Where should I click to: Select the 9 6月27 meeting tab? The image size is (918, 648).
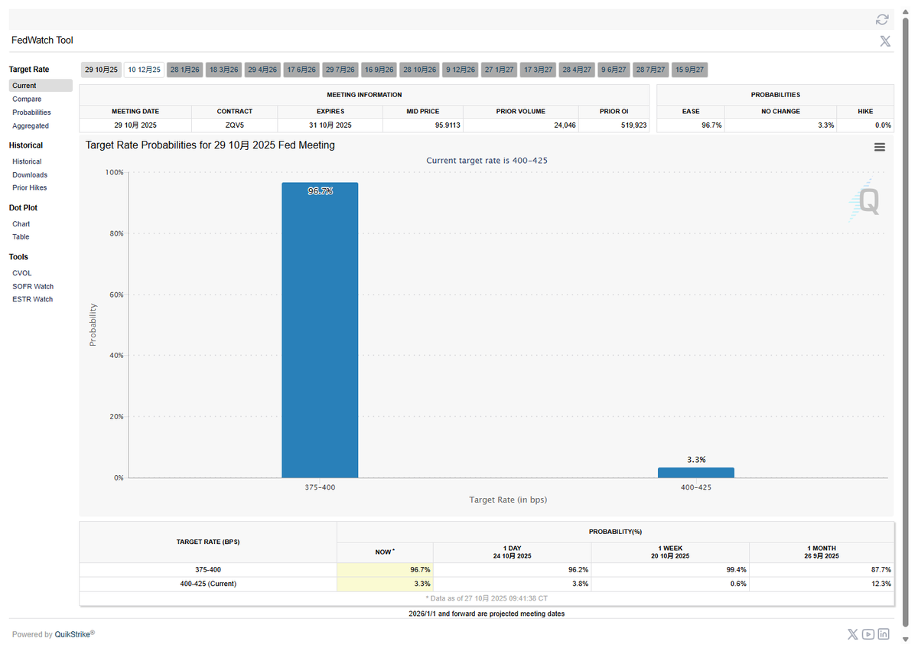click(614, 70)
